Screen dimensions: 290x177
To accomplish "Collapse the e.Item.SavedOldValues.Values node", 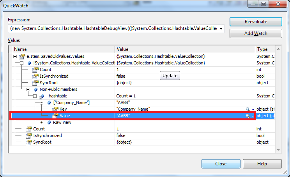I will click(15, 57).
